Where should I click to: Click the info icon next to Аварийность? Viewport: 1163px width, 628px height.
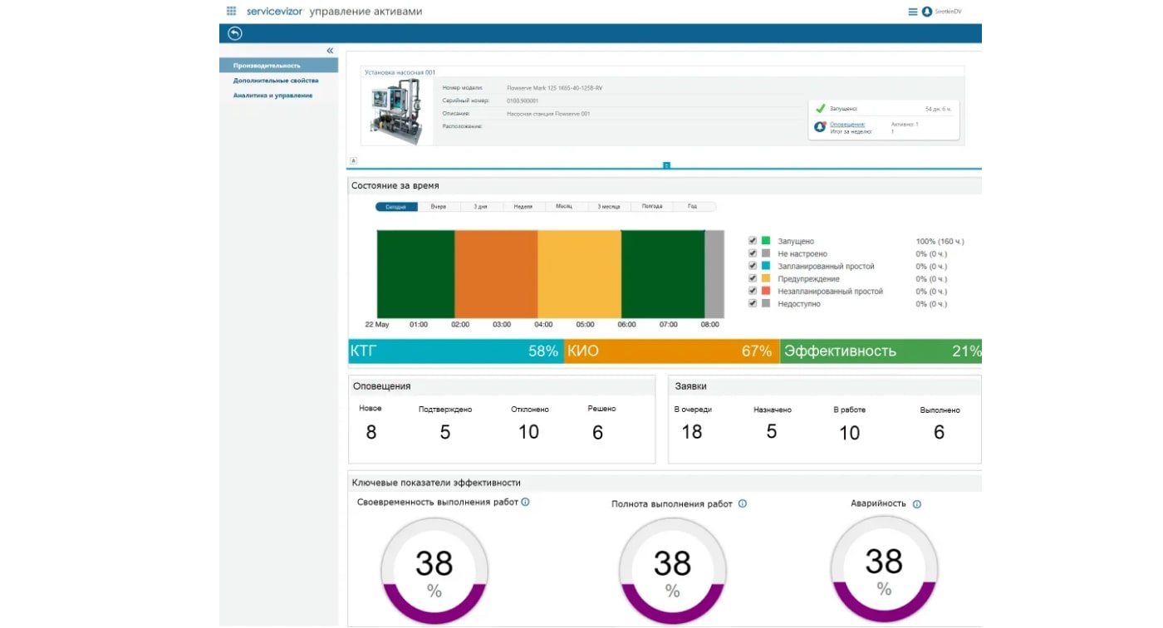916,503
